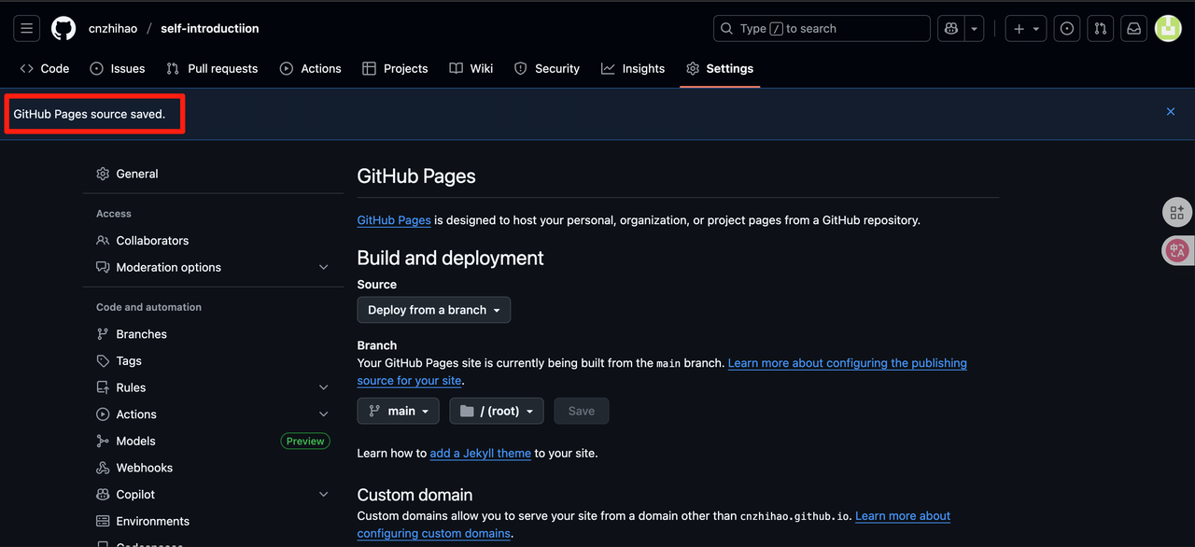Viewport: 1195px width, 547px height.
Task: Open the hamburger navigation menu
Action: coord(27,29)
